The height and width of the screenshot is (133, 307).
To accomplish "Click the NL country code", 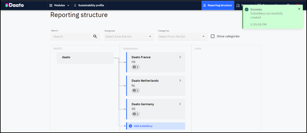I will click(x=134, y=85).
